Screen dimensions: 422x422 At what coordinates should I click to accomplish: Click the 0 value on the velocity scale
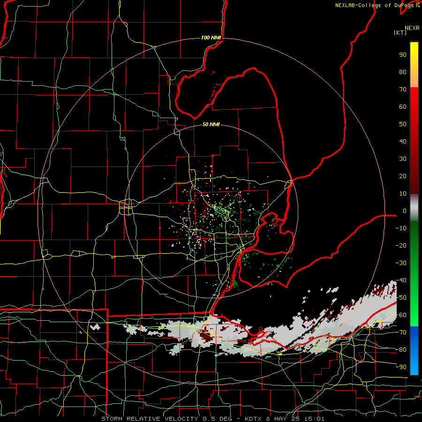405,211
